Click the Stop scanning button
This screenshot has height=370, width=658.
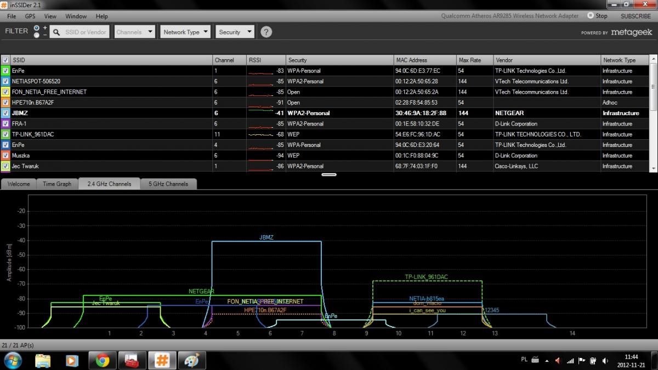click(597, 16)
